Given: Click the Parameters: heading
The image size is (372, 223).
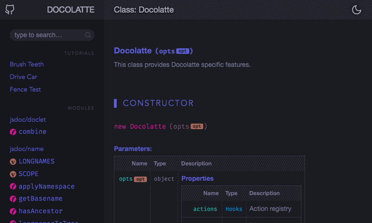Looking at the screenshot, I should [x=133, y=149].
